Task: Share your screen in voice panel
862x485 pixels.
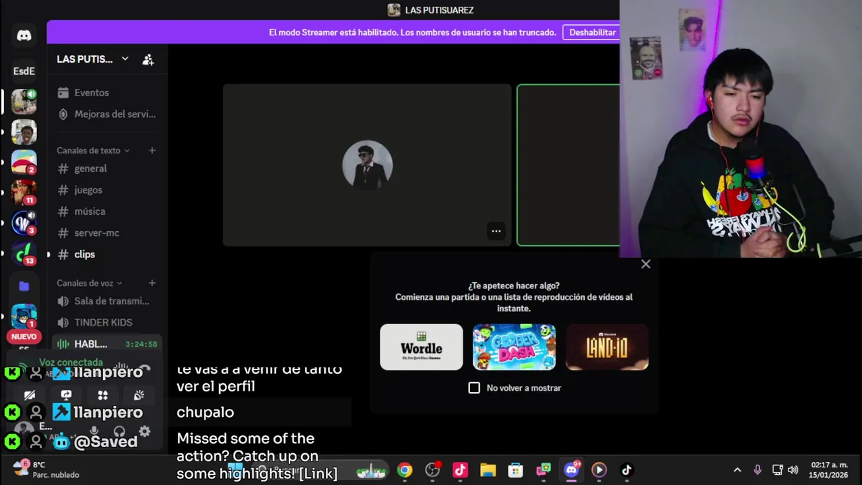Action: pyautogui.click(x=66, y=395)
